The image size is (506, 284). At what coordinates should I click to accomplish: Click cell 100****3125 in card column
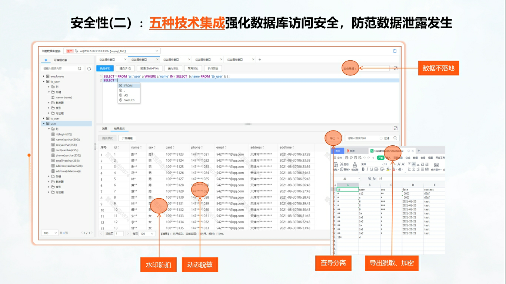175,167
